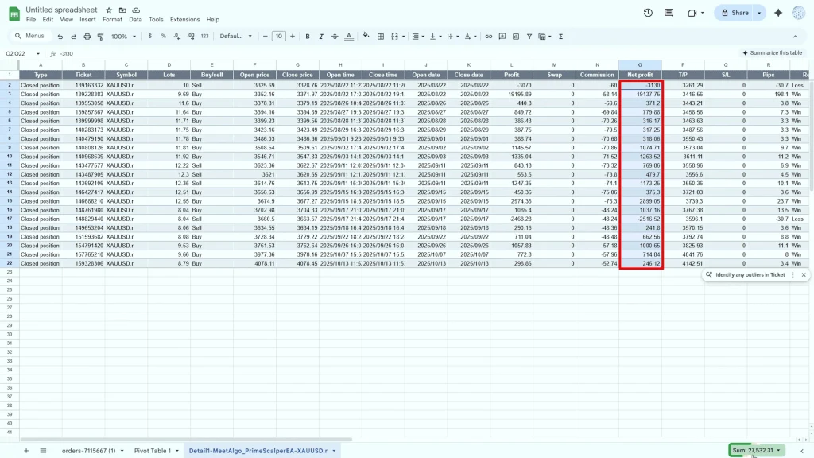This screenshot has height=458, width=814.
Task: Open the Borders tool
Action: tap(381, 37)
